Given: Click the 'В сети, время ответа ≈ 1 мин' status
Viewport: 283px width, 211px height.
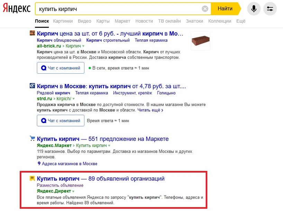Looking at the screenshot, I should click(x=119, y=68).
